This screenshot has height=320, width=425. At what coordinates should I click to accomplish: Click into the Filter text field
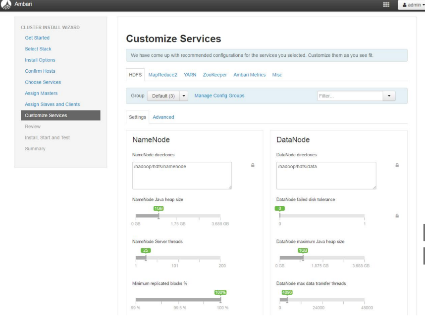click(349, 95)
